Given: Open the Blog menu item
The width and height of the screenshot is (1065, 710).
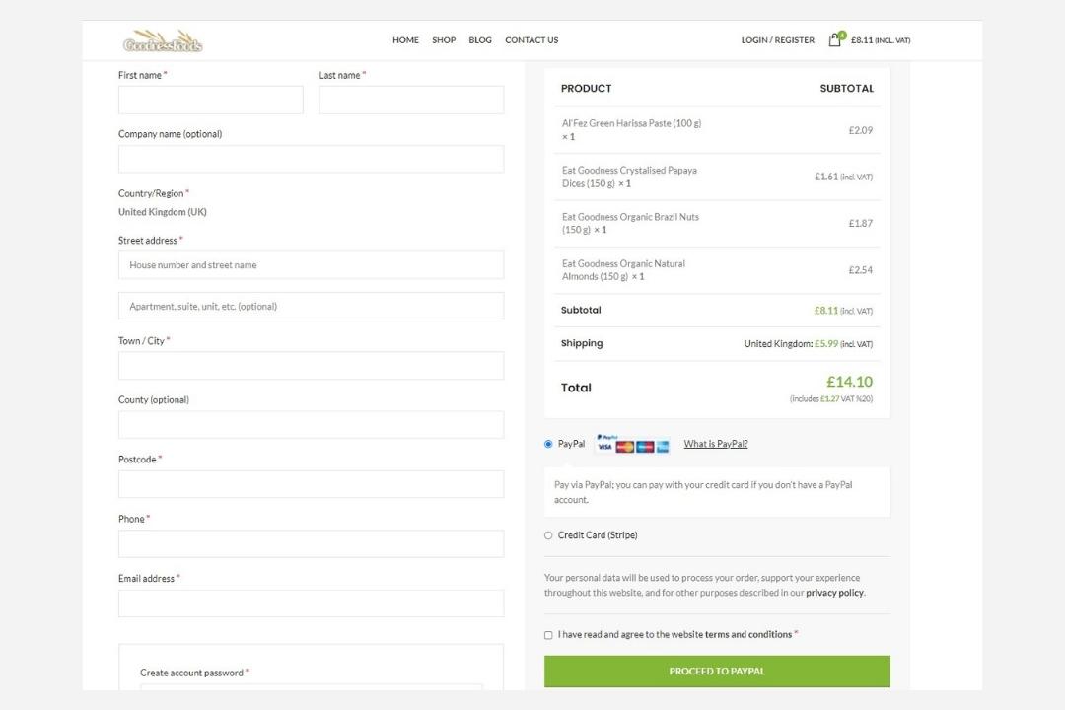Looking at the screenshot, I should (480, 40).
